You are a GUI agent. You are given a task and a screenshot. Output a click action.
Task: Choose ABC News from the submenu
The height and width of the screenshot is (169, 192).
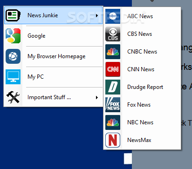click(x=142, y=16)
